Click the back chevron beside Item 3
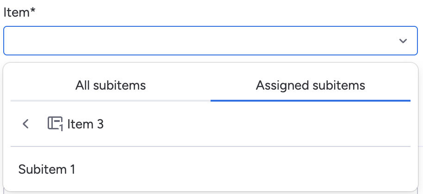This screenshot has width=423, height=194. click(x=26, y=124)
